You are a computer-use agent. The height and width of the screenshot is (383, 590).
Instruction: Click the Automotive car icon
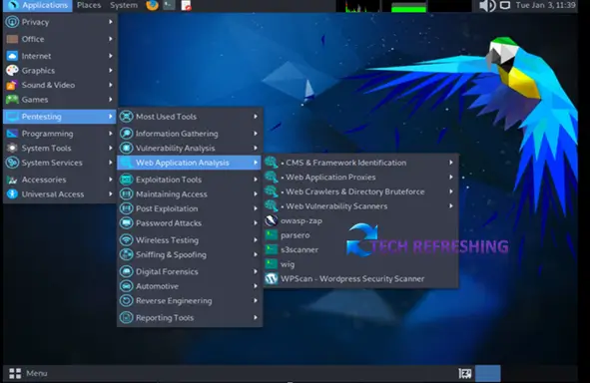(127, 286)
